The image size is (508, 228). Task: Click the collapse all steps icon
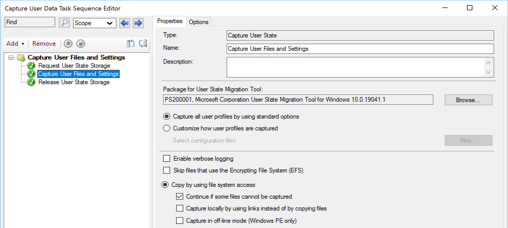click(x=143, y=44)
